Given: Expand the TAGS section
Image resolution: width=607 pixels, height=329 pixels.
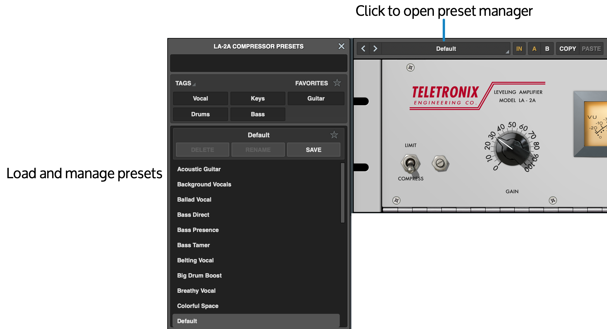Looking at the screenshot, I should tap(184, 83).
